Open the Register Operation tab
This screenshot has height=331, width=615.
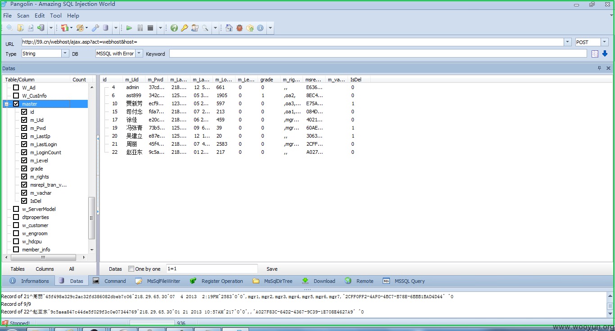click(216, 281)
